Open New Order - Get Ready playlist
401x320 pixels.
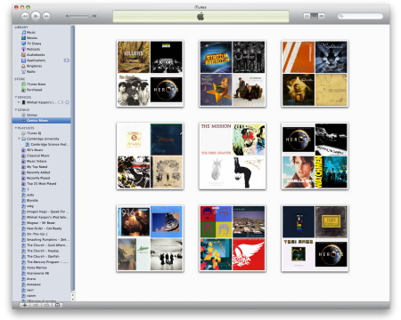42,228
